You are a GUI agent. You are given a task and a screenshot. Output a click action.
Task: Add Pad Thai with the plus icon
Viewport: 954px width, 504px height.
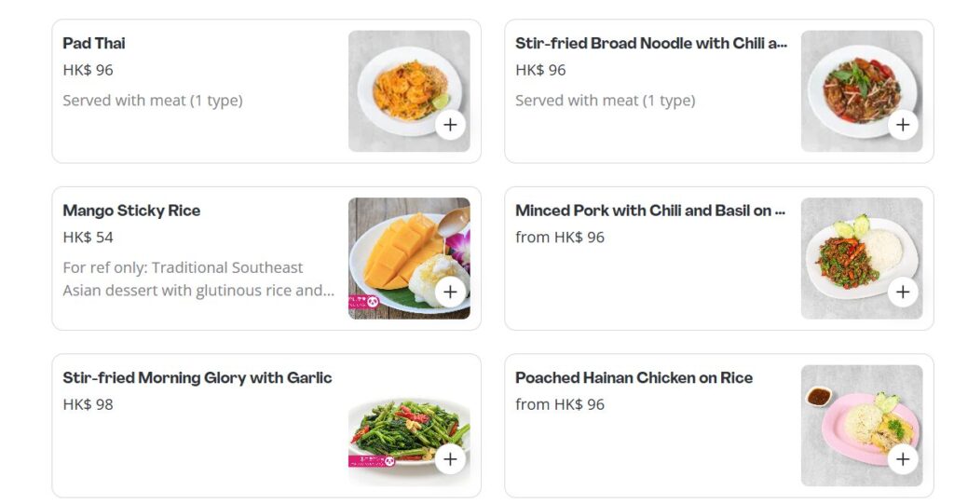[450, 125]
